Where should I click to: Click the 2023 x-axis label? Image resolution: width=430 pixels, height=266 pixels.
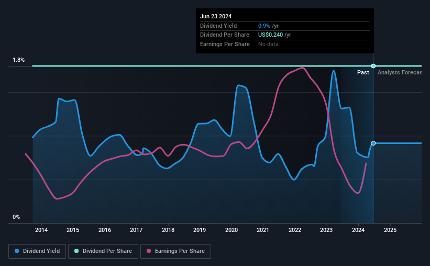point(326,230)
